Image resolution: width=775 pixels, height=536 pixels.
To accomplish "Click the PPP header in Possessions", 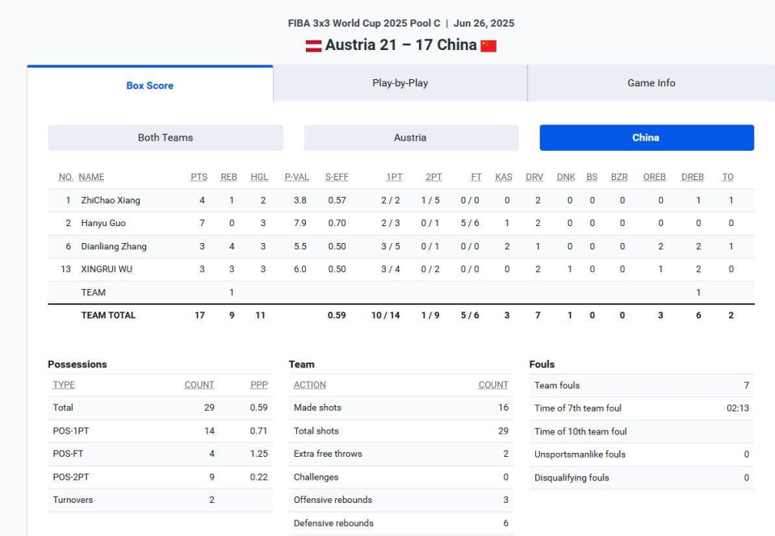I will point(259,385).
